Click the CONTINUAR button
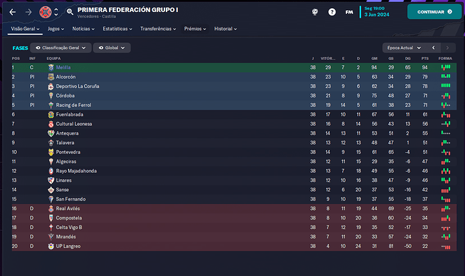This screenshot has height=276, width=465. (435, 12)
